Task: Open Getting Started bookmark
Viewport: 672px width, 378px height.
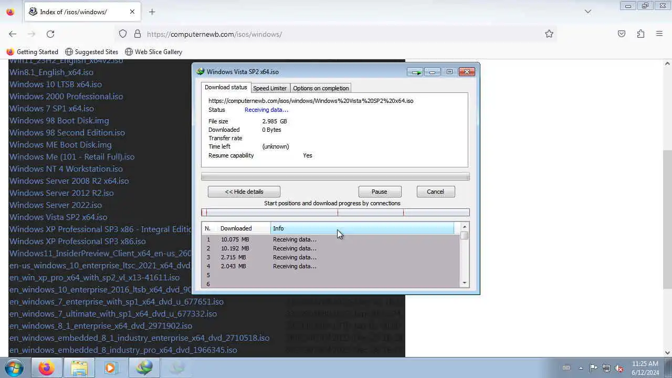Action: pyautogui.click(x=33, y=52)
